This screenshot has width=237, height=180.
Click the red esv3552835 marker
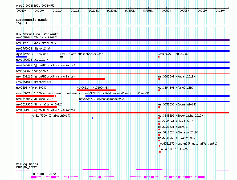coord(159,107)
